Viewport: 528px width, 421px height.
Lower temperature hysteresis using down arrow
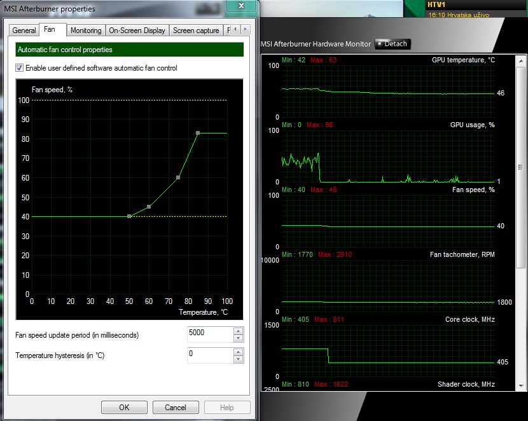click(238, 359)
